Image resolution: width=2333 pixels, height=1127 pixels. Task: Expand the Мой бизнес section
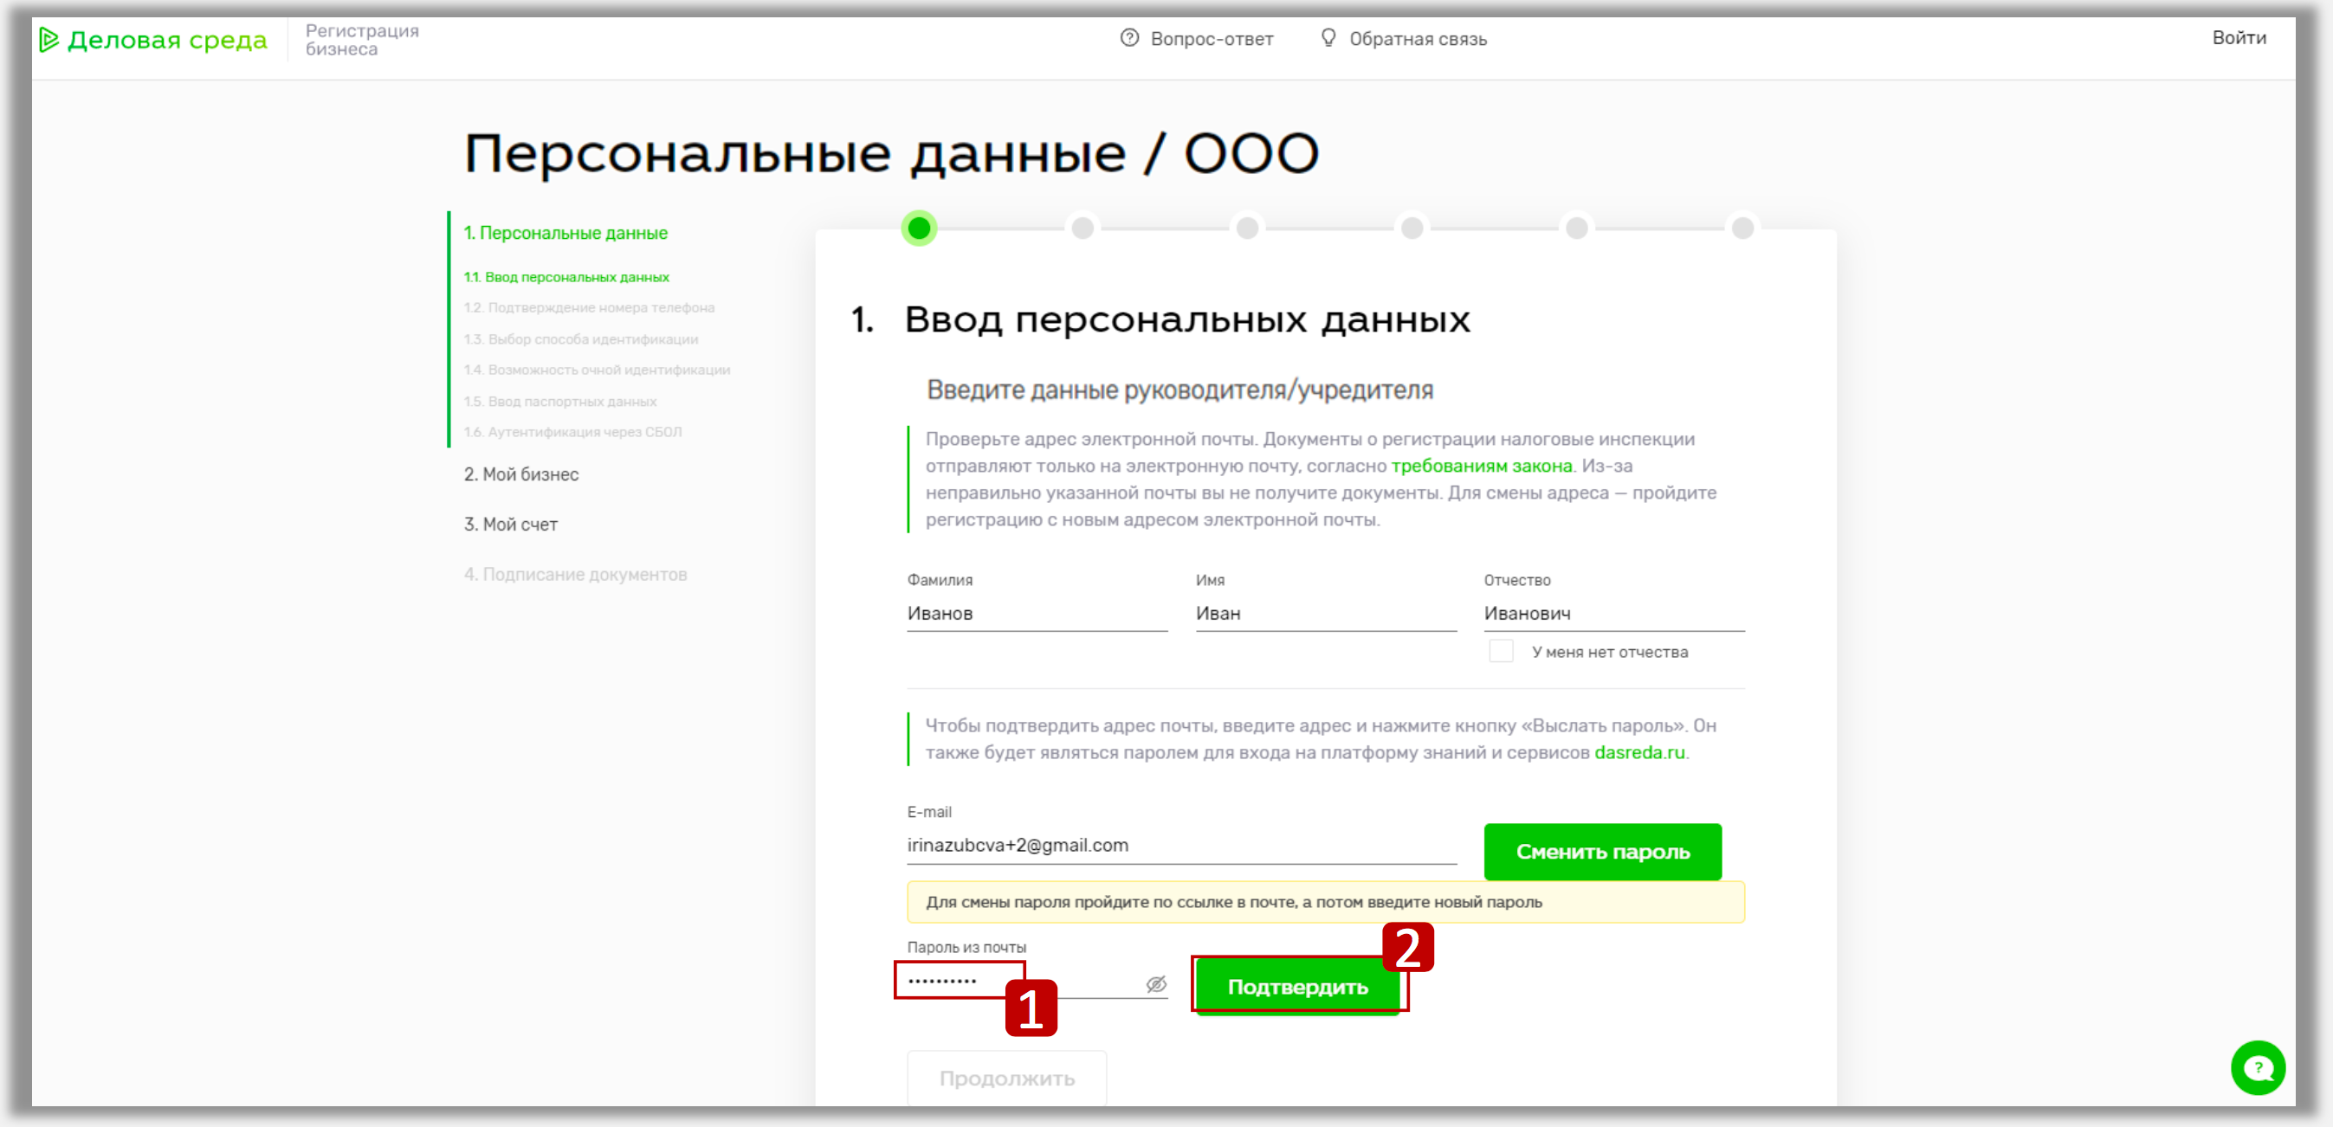click(521, 473)
